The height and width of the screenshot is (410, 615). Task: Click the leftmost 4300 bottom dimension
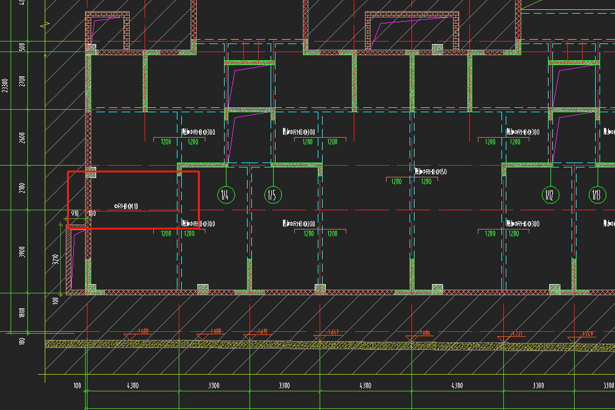(x=132, y=386)
